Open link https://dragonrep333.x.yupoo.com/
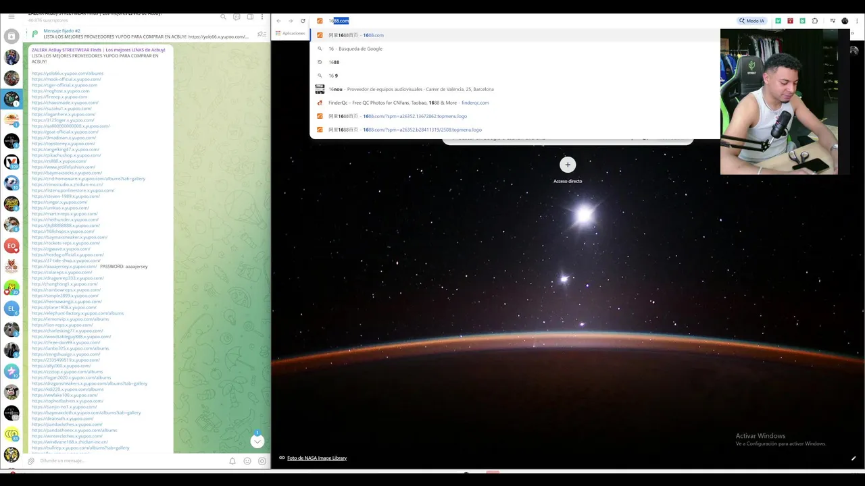 (x=68, y=278)
